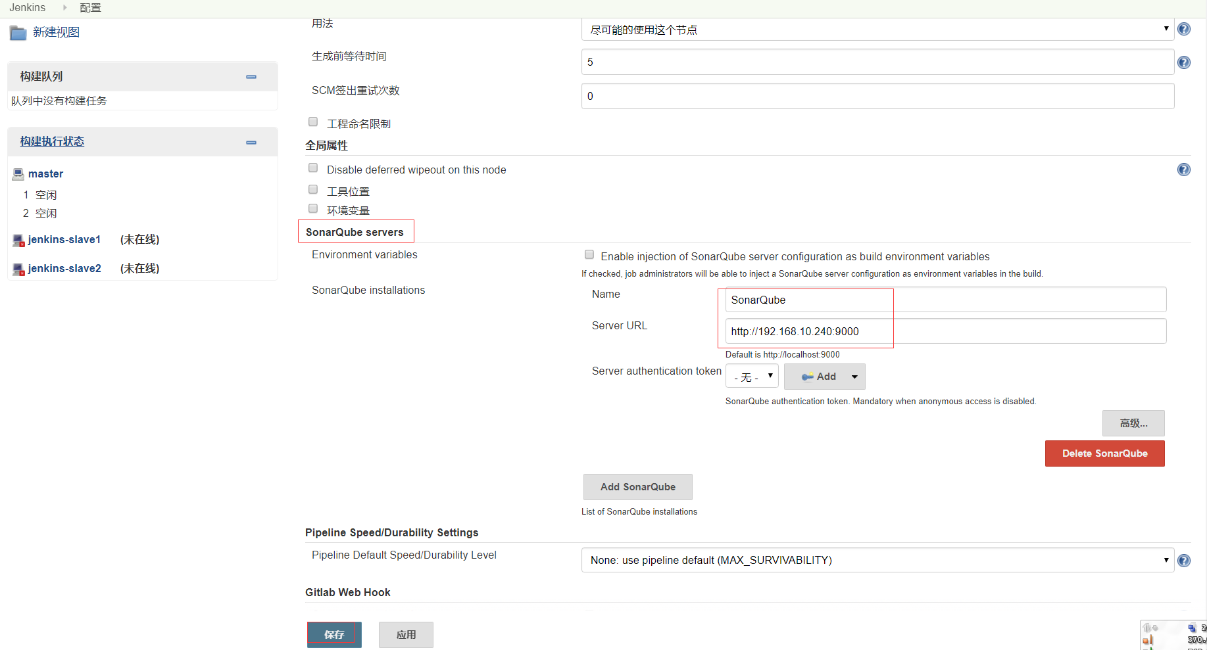Click the 保存 save button
The width and height of the screenshot is (1207, 650).
(x=334, y=635)
